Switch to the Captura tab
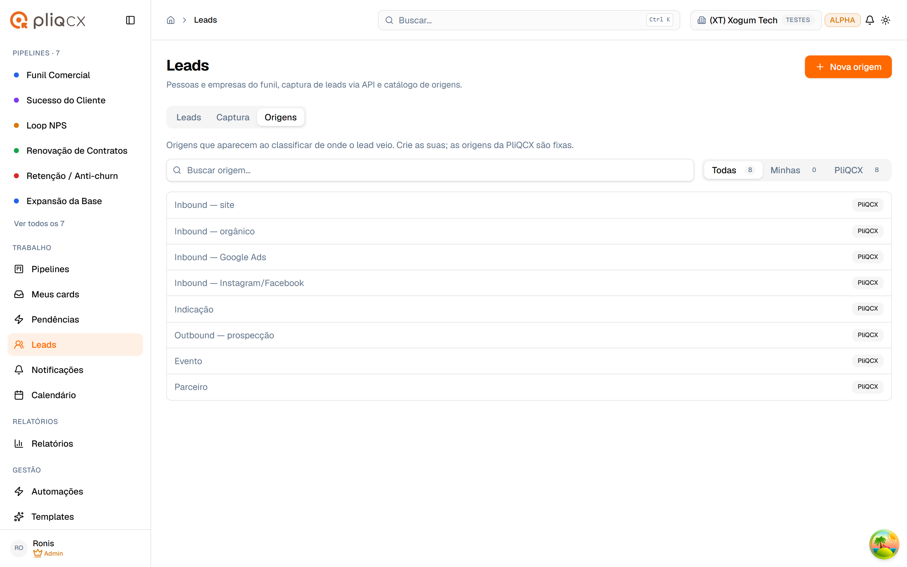Screen dimensions: 907x567 click(233, 117)
